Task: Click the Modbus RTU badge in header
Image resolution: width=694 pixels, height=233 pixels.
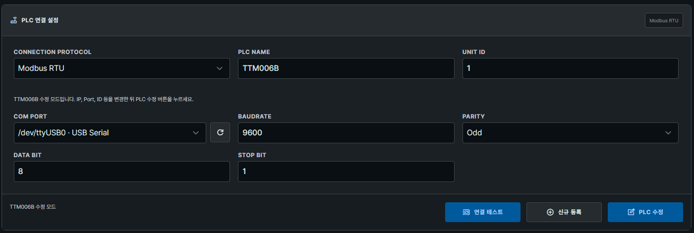Action: click(x=664, y=21)
